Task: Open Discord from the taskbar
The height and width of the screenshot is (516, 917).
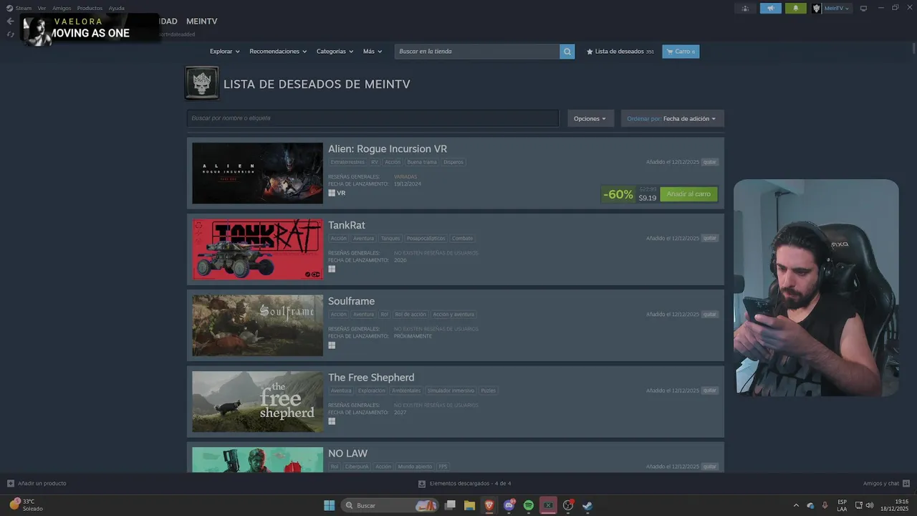Action: tap(509, 505)
